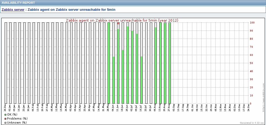Click the red Problems (%) legend swatch

5,119
